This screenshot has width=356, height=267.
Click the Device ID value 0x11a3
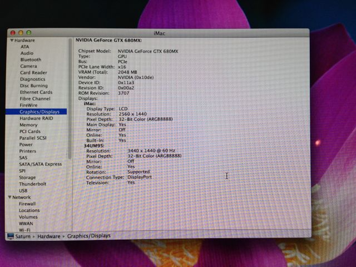coord(126,83)
